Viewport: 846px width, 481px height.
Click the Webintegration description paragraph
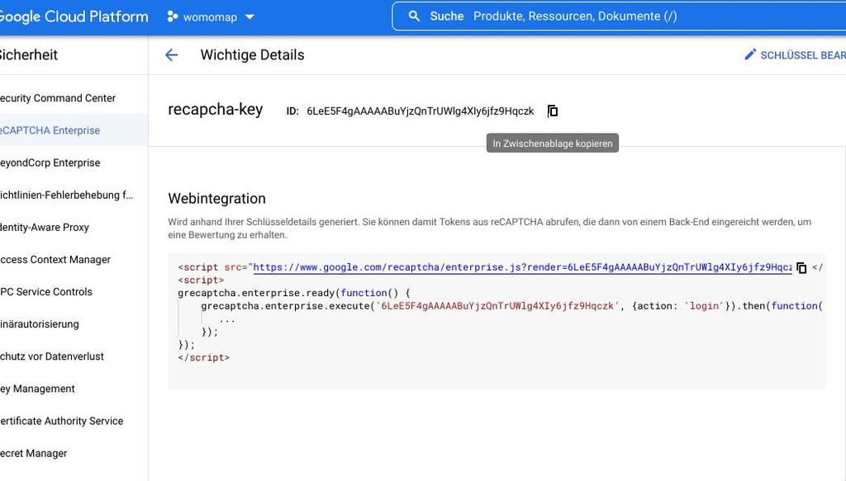(489, 229)
